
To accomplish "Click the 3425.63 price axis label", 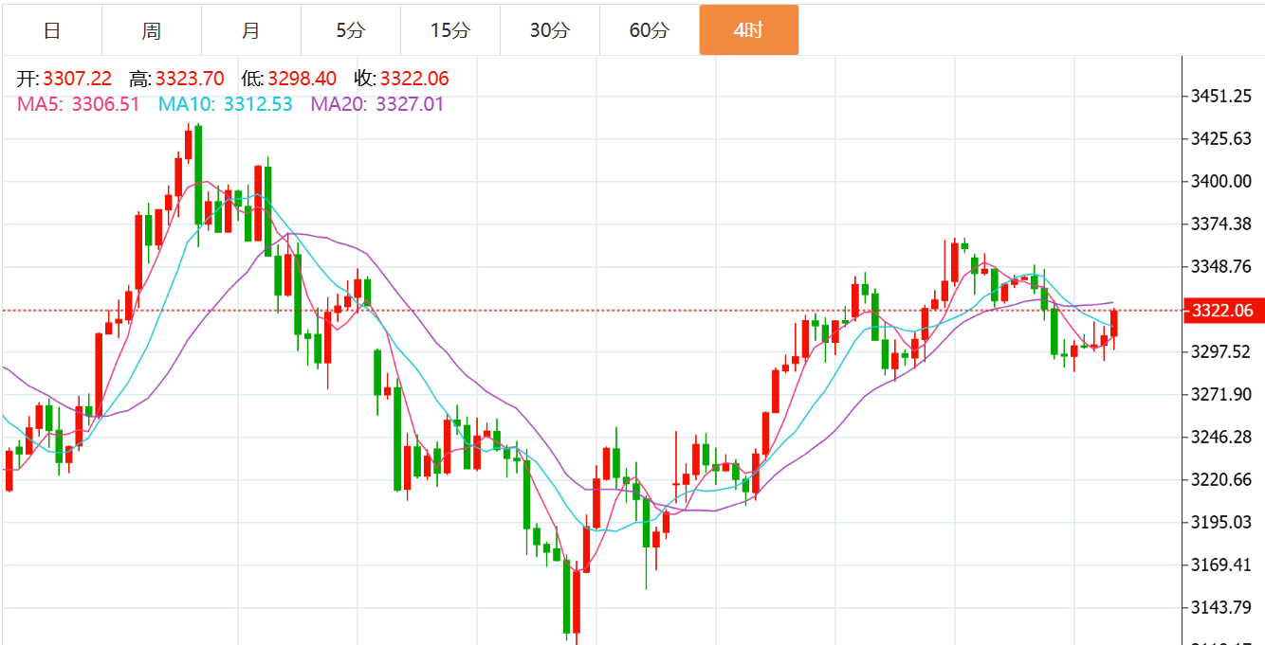I will pos(1222,139).
